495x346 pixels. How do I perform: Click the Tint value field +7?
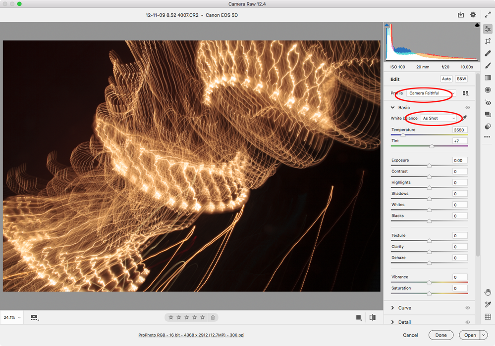[x=460, y=141]
